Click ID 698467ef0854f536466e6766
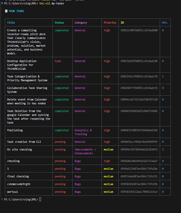This screenshot has height=213, width=181. [x=139, y=130]
